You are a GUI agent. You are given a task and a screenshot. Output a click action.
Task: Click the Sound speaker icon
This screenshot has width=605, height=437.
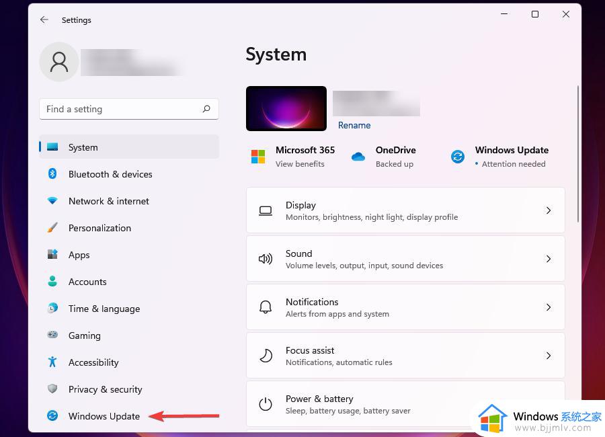[266, 259]
